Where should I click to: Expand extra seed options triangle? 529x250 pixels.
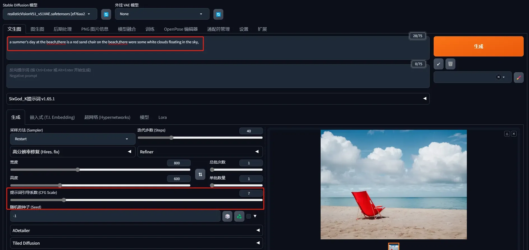(255, 216)
